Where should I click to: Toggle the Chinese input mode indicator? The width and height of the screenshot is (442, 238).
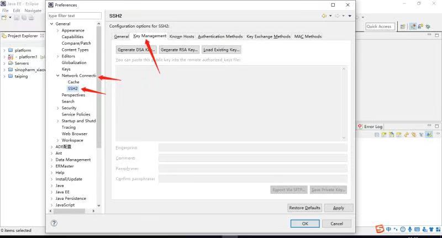(388, 229)
